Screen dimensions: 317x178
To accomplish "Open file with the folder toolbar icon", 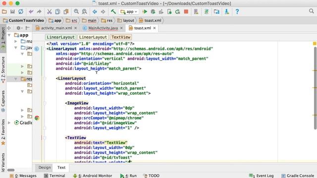I will click(4, 12).
